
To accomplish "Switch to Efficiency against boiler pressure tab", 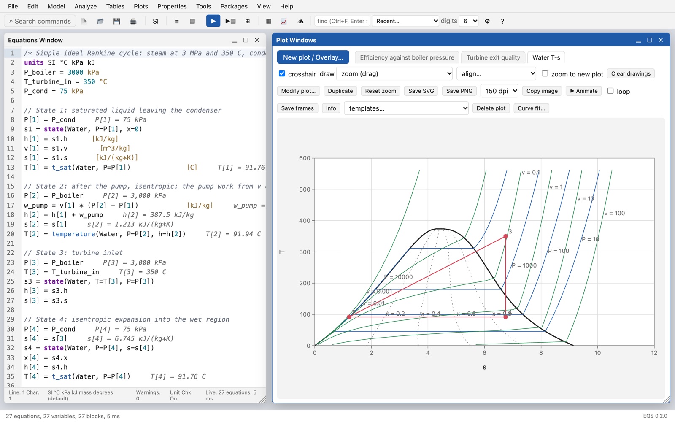I will (407, 57).
